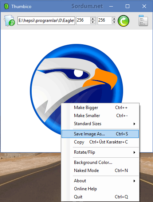
Task: Expand the Rotate/Flip submenu
Action: coord(100,152)
